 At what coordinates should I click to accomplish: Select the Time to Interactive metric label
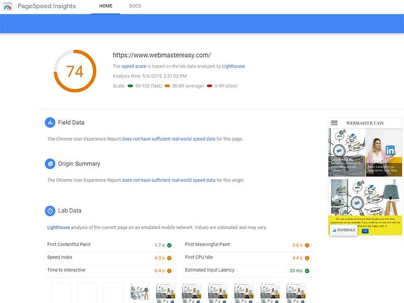click(66, 270)
